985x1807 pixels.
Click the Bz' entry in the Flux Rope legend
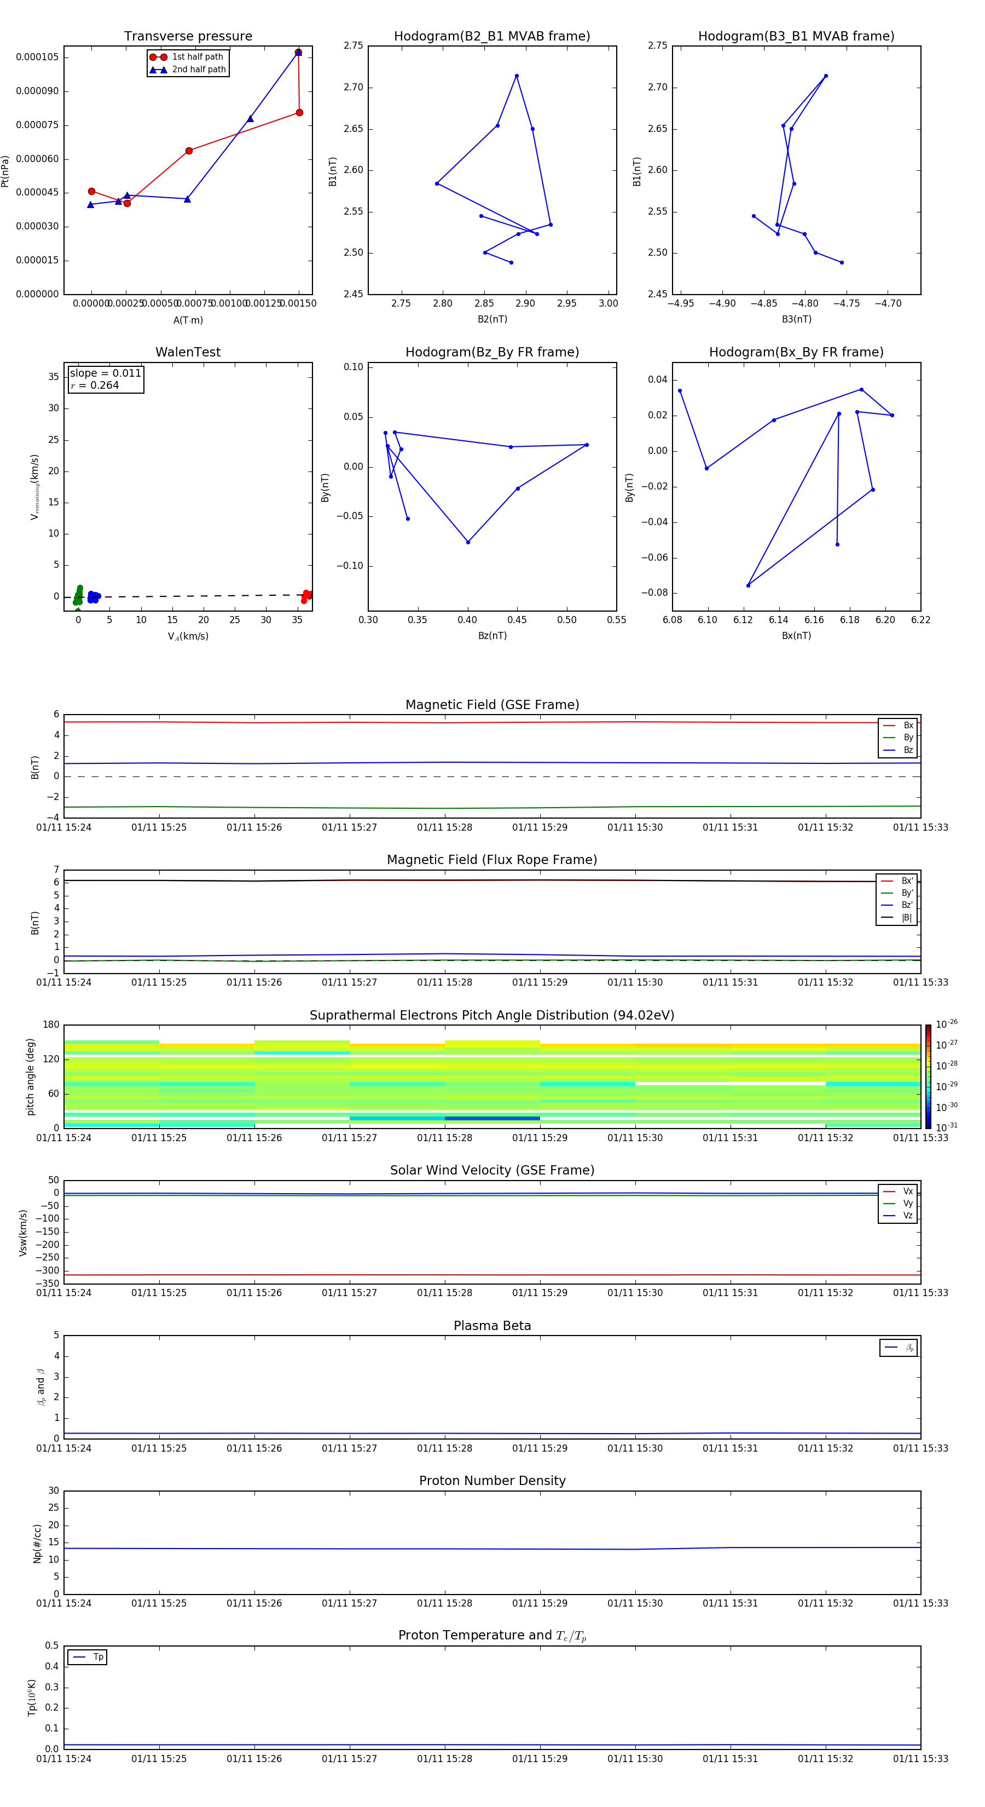[x=897, y=905]
